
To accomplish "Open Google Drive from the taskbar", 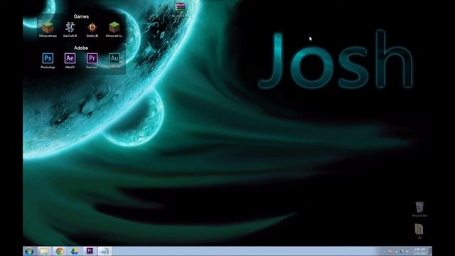I will [74, 251].
